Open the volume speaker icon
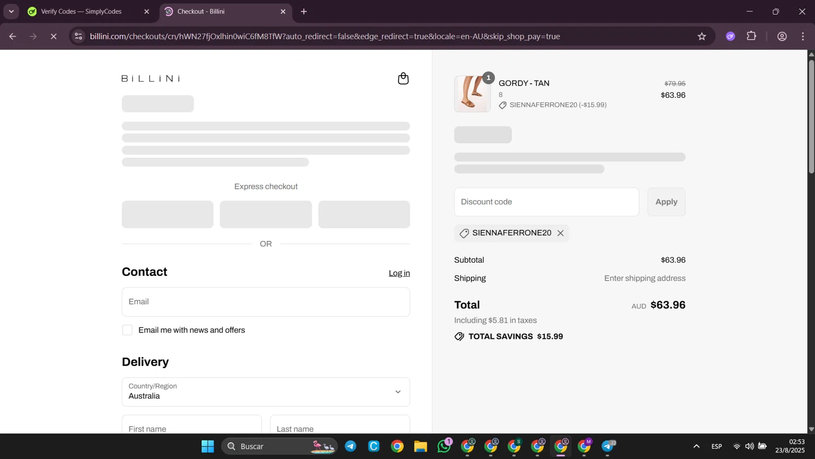Screen dimensions: 815x459 [749, 446]
